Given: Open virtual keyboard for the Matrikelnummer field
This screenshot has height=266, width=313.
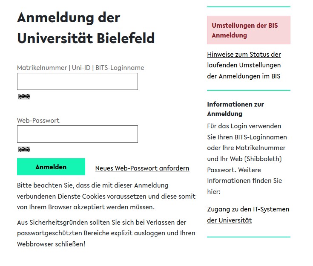Looking at the screenshot, I should [x=24, y=97].
